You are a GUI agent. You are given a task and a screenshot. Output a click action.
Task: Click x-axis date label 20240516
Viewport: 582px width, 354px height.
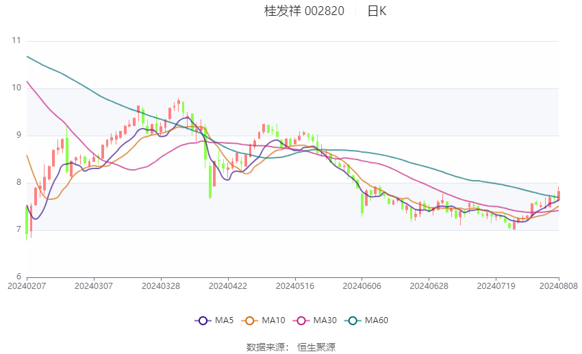pos(295,286)
